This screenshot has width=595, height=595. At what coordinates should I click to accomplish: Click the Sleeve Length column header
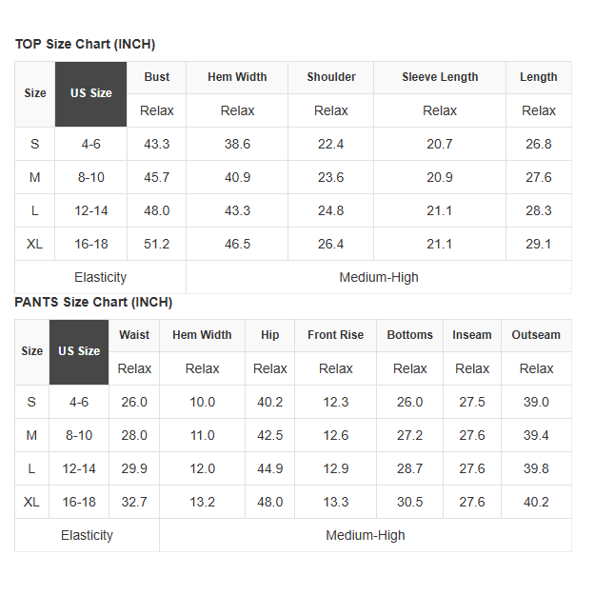[x=440, y=77]
